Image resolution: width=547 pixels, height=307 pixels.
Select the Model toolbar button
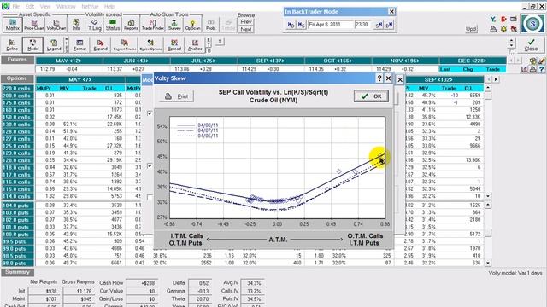point(32,45)
